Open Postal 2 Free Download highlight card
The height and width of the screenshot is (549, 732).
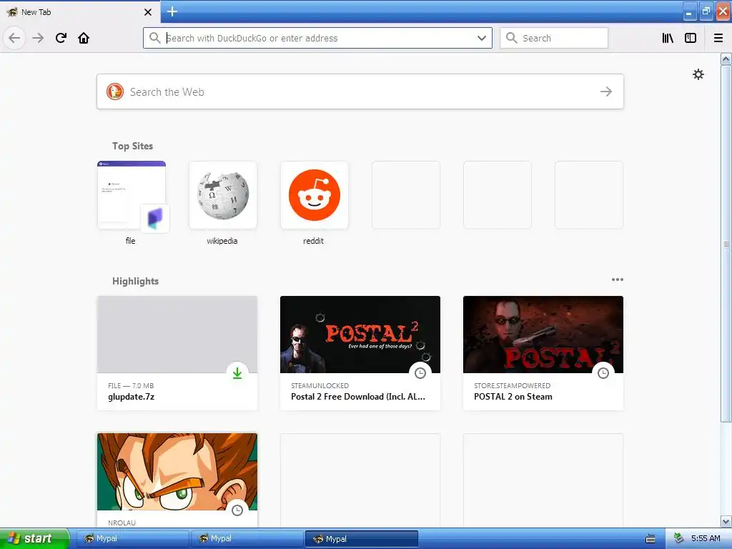coord(360,353)
